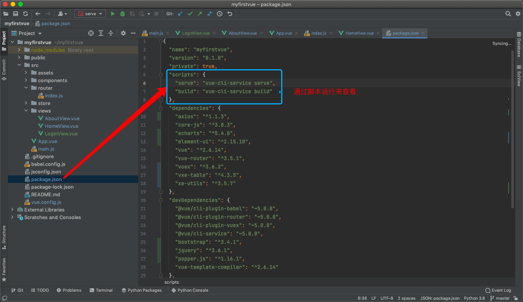This screenshot has width=523, height=302.
Task: Open Project panel options gear
Action: pyautogui.click(x=123, y=33)
